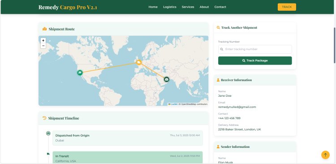Click the magnifier icon beside Track Another Shipment
Viewport: 336px width, 164px height.
218,27
